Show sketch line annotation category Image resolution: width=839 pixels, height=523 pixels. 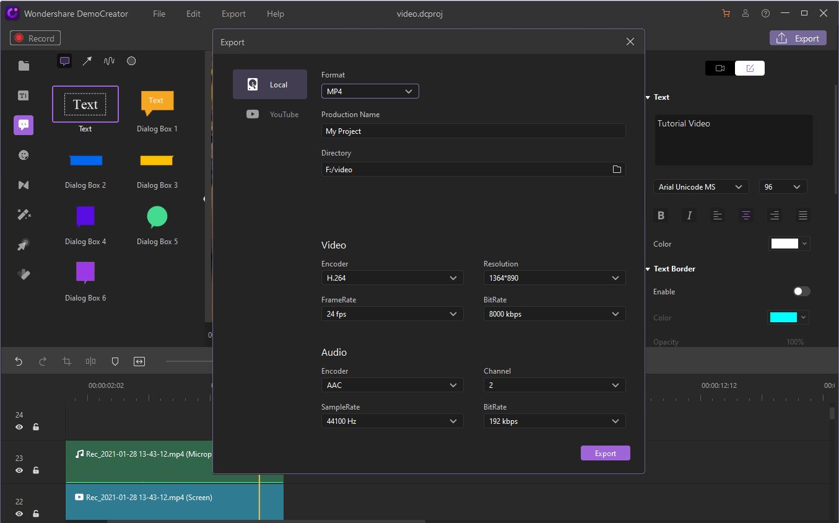(109, 61)
